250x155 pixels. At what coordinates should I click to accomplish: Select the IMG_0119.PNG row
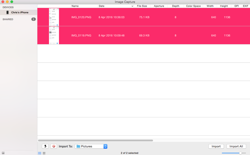[144, 35]
